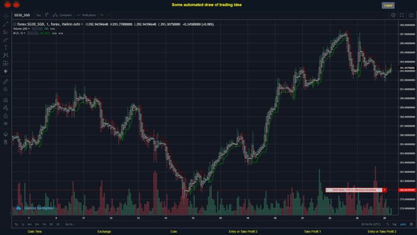Click the red alert line label
Image resolution: width=417 pixels, height=235 pixels.
354,190
